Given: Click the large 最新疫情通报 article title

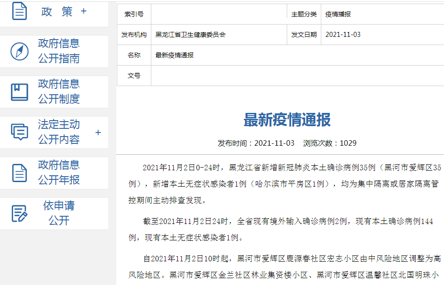Looking at the screenshot, I should [x=287, y=120].
